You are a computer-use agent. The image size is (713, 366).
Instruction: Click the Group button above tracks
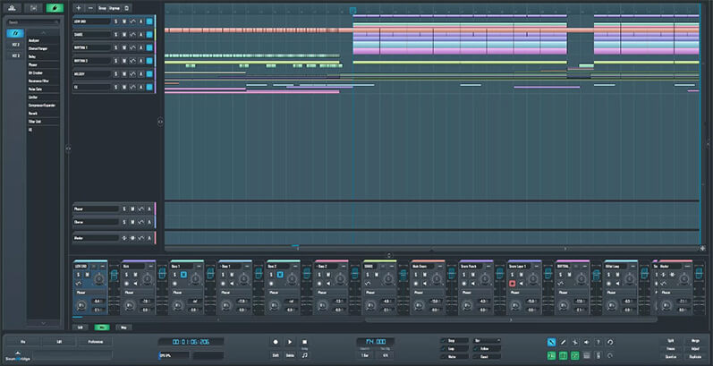pos(102,7)
